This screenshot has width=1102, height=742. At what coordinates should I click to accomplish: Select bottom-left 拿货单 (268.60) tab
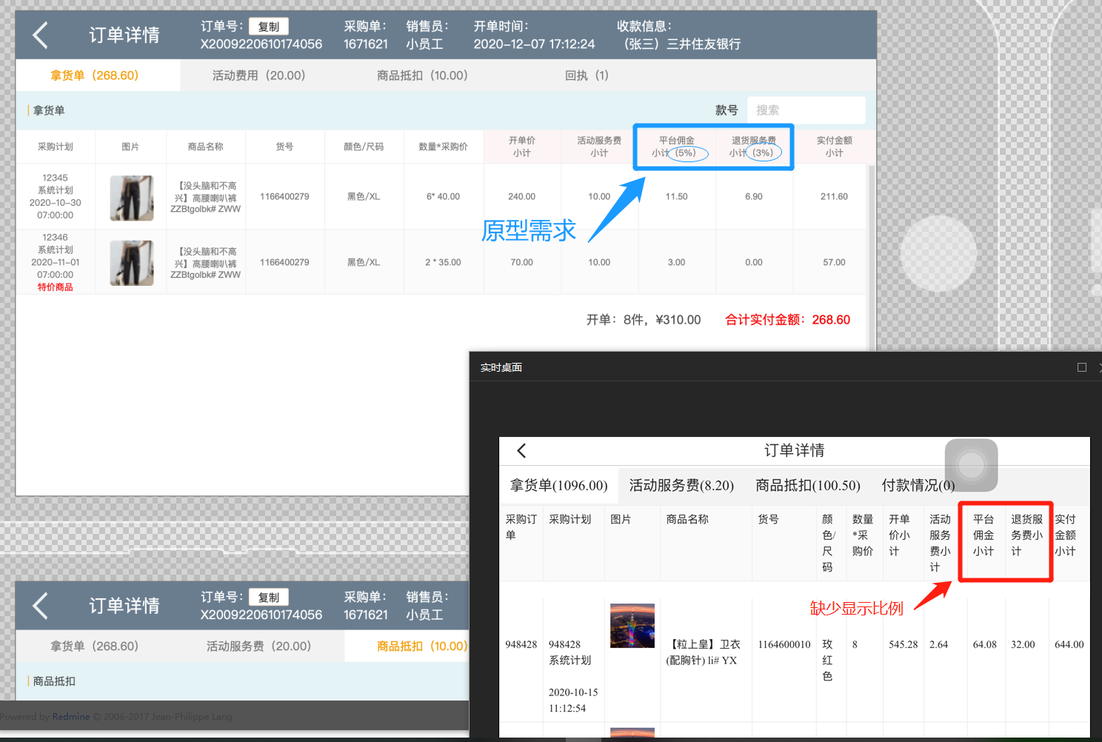[95, 646]
